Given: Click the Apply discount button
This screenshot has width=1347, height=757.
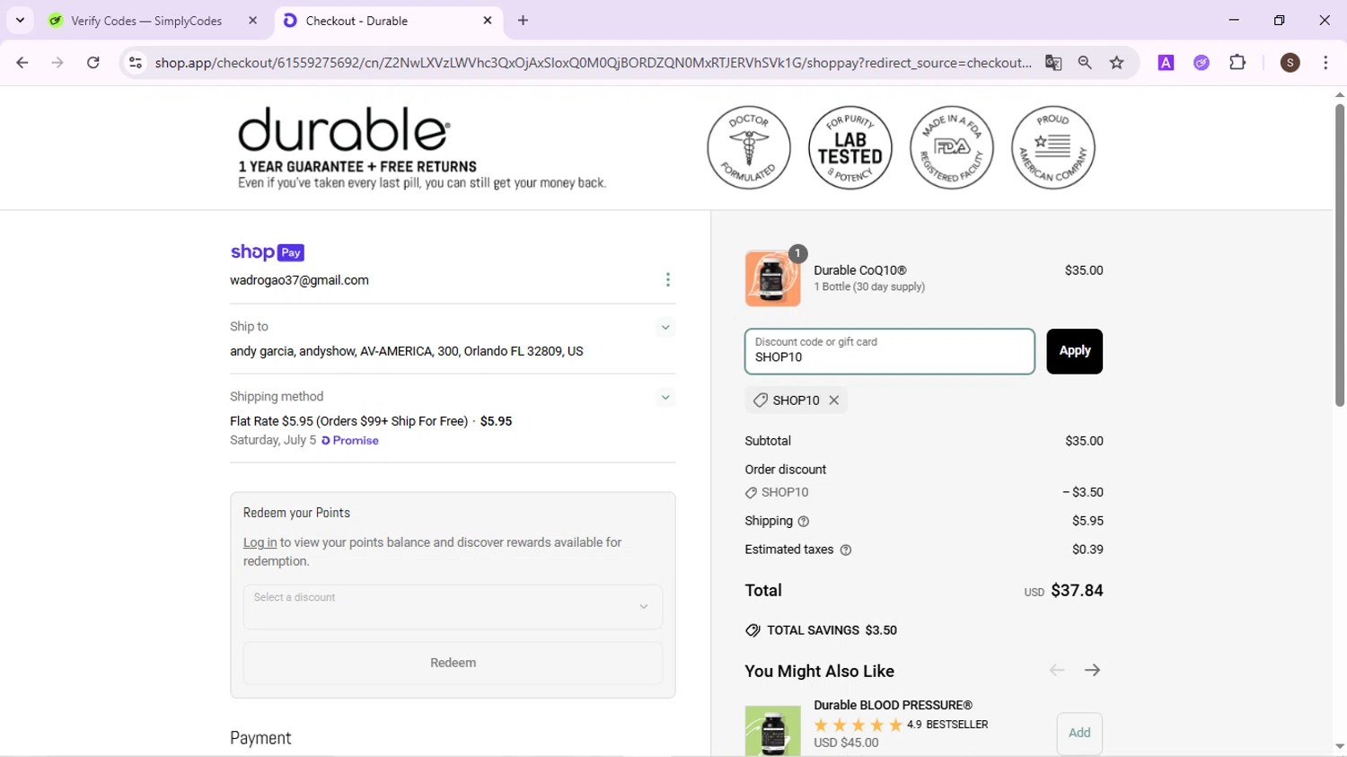Looking at the screenshot, I should [1074, 351].
